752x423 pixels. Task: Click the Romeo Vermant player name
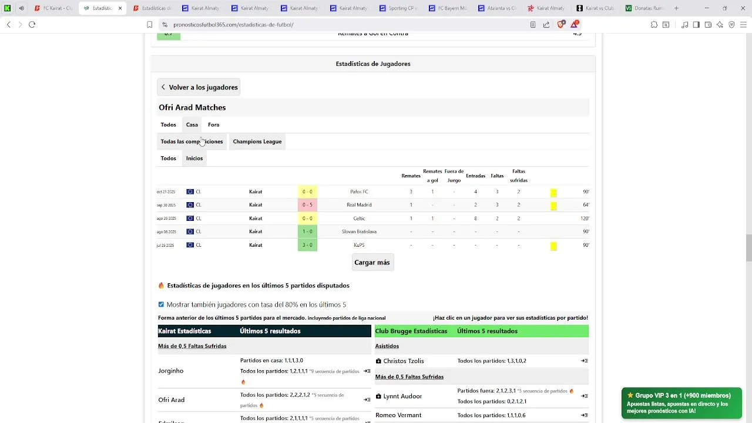tap(398, 415)
